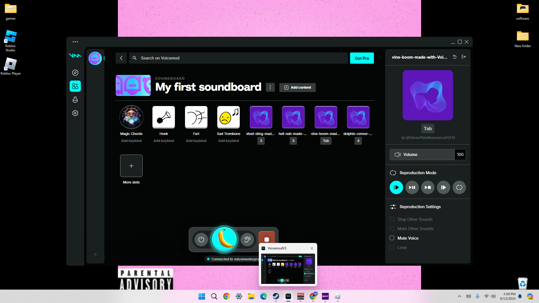539x303 pixels.
Task: Click the plus icon at the bottom of the soundboard list
Action: pos(95,254)
